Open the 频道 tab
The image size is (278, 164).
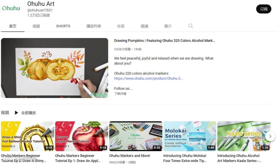144,26
